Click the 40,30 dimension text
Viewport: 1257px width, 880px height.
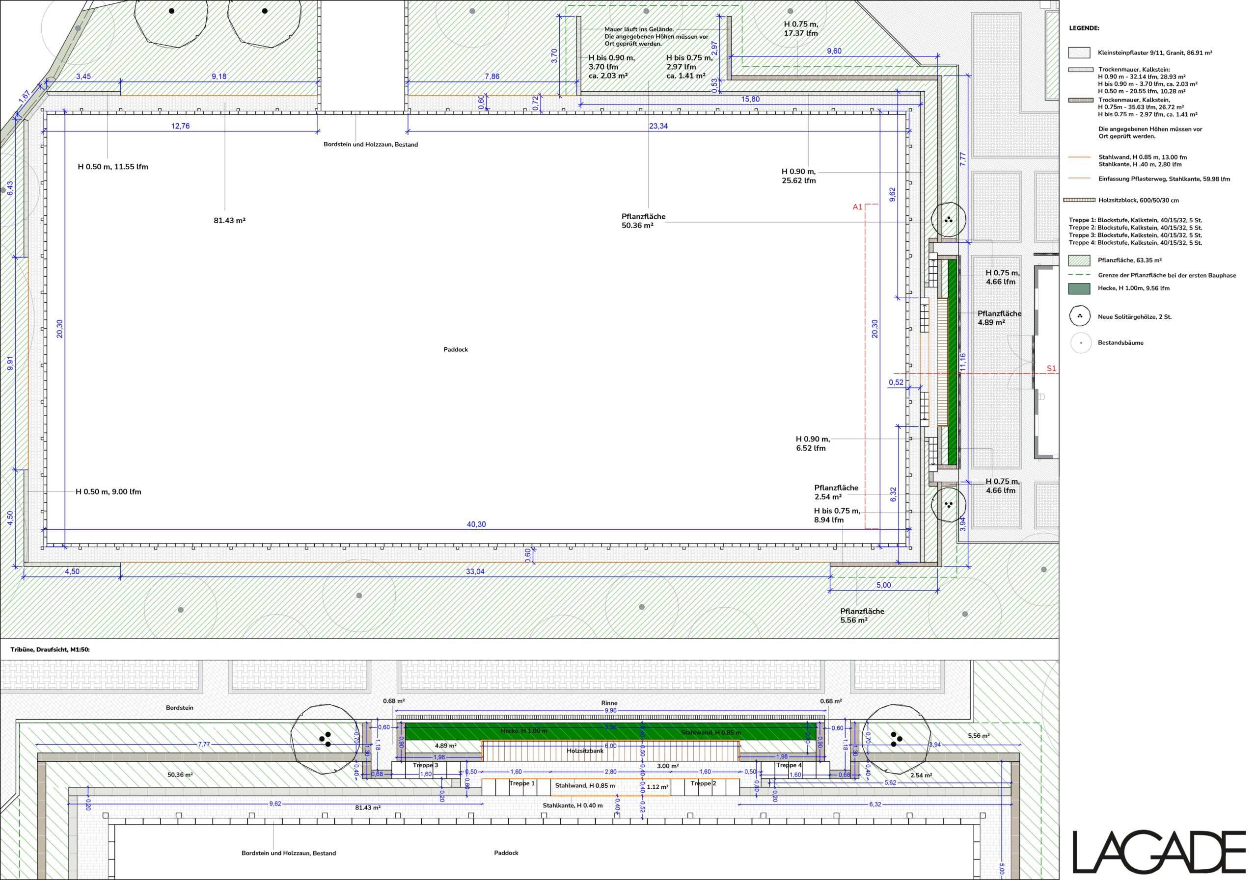click(x=476, y=524)
